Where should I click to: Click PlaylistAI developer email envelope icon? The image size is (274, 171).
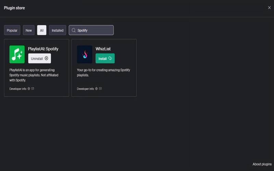33,89
